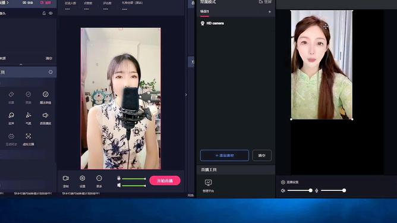
Task: Click the lock icon in camera source row
Action: tap(44, 13)
